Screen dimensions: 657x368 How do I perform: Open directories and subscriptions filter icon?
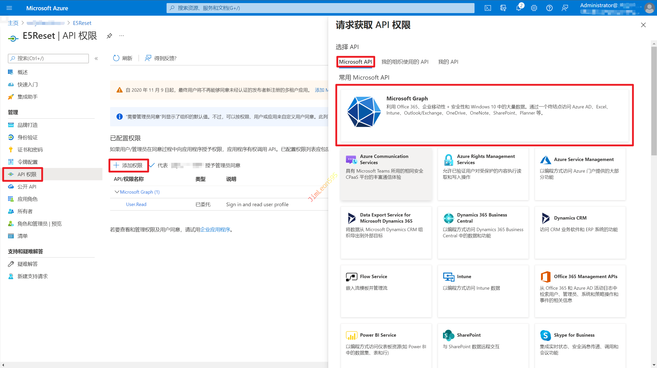coord(503,8)
